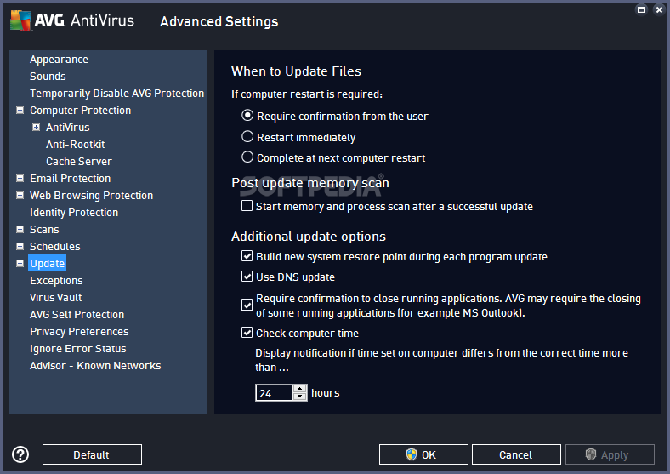Open Privacy Preferences
The height and width of the screenshot is (474, 670).
[79, 332]
